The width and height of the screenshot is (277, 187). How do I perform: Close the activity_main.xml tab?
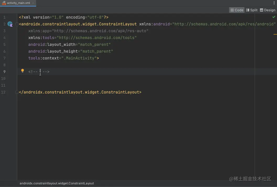point(33,3)
